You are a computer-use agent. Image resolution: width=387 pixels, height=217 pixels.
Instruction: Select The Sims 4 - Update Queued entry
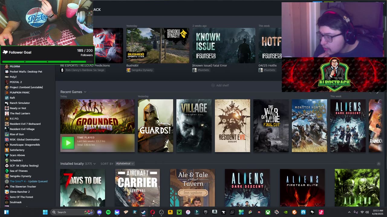[x=28, y=181]
